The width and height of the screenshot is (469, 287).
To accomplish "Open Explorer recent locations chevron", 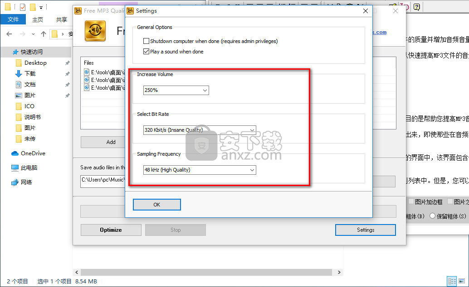I will coord(33,34).
